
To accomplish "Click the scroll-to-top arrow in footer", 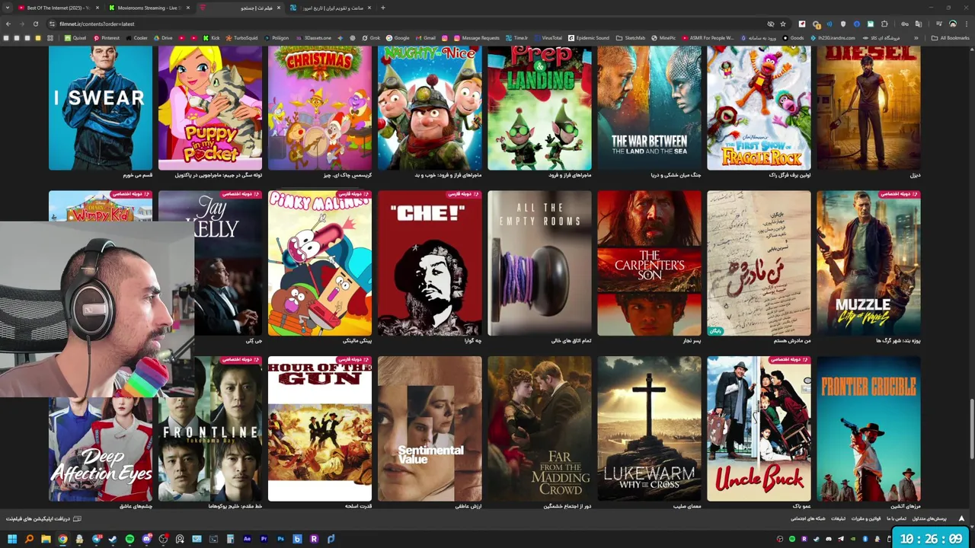I will 961,518.
